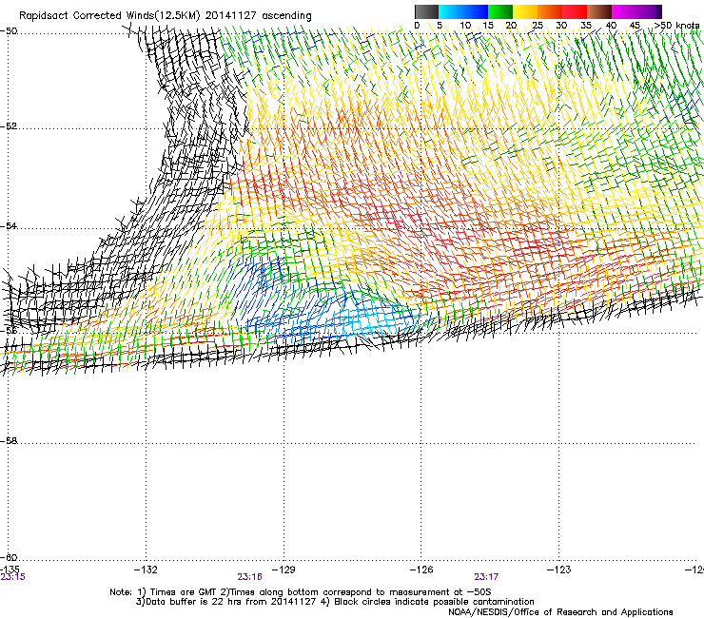Click the '0' label under the color bar
The height and width of the screenshot is (618, 704).
pos(417,26)
